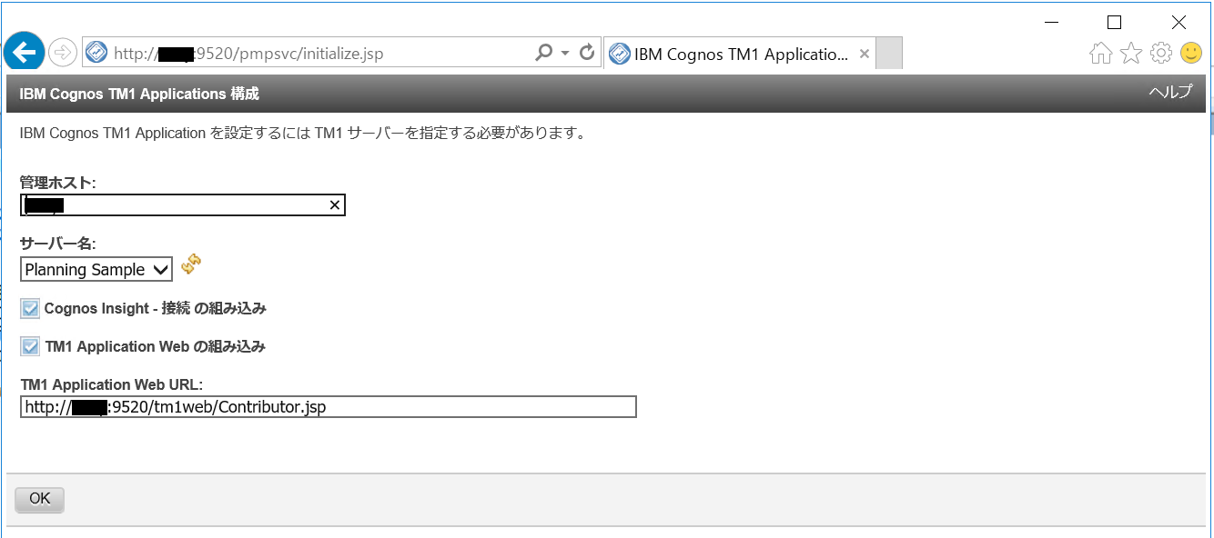Screen dimensions: 1214x538
Task: Click the TM1 Application Web URL field
Action: tap(329, 407)
